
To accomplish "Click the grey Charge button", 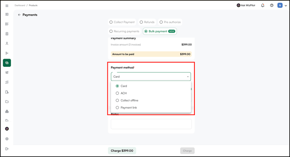I will [187, 151].
